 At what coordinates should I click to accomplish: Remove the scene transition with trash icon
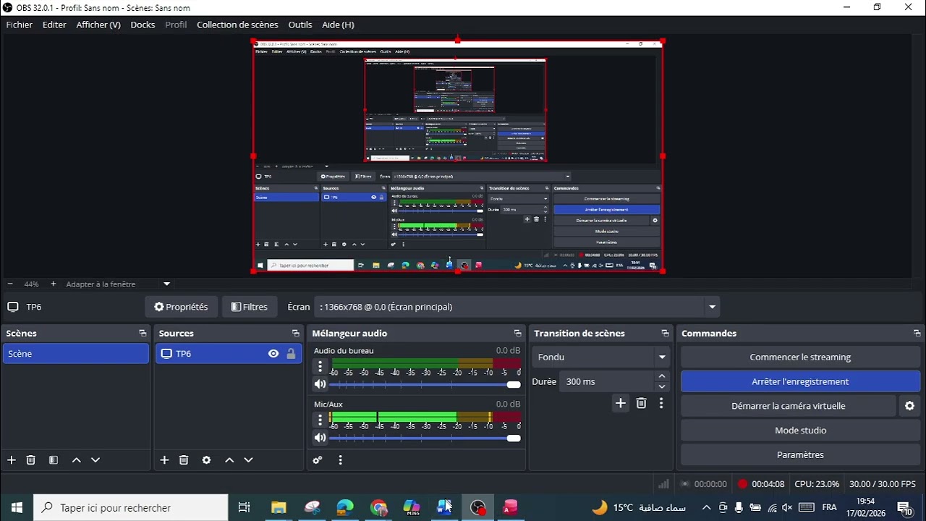(641, 404)
